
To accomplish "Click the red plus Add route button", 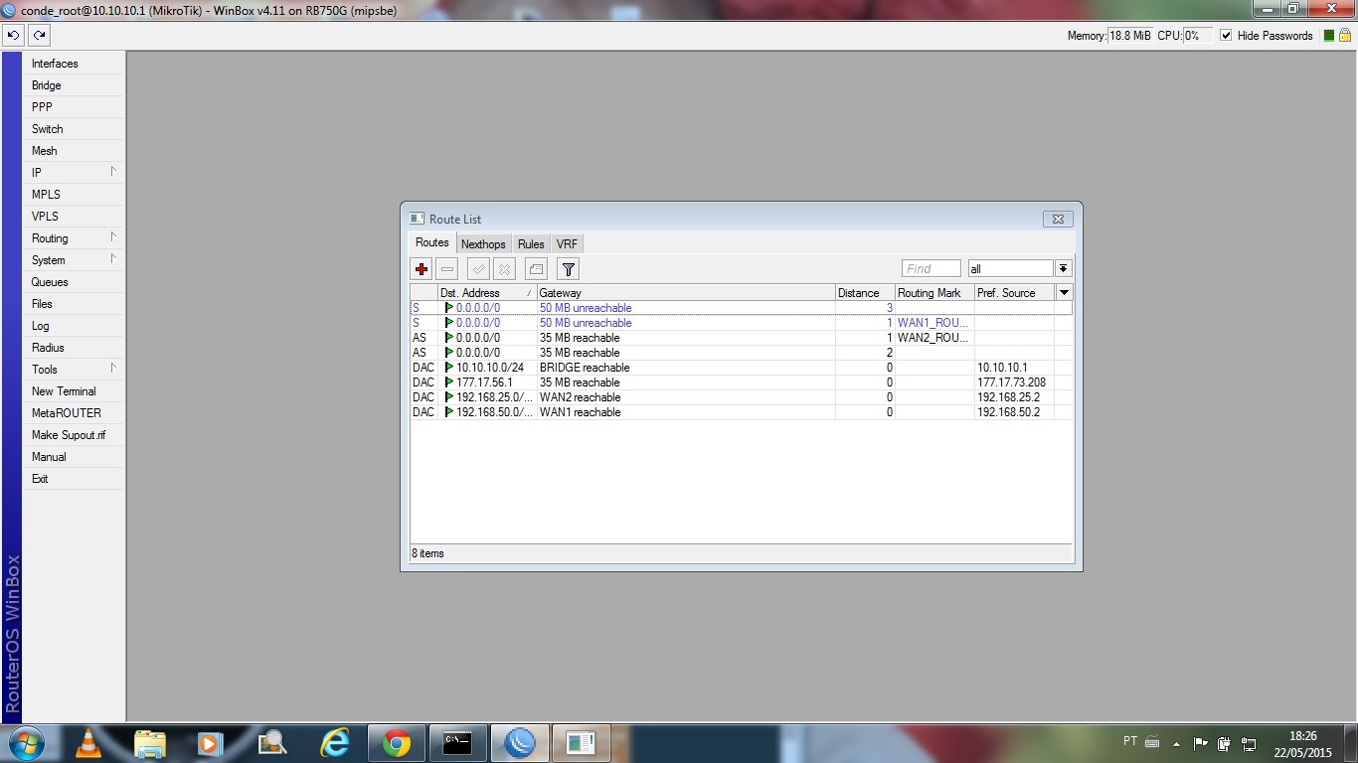I will click(422, 269).
